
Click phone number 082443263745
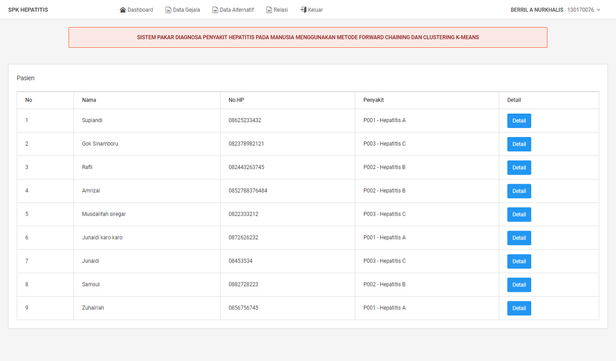click(246, 167)
